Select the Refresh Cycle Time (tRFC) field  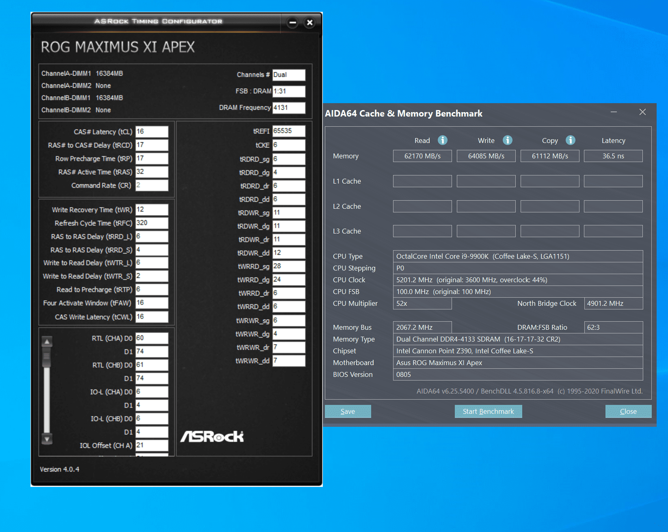tap(152, 223)
